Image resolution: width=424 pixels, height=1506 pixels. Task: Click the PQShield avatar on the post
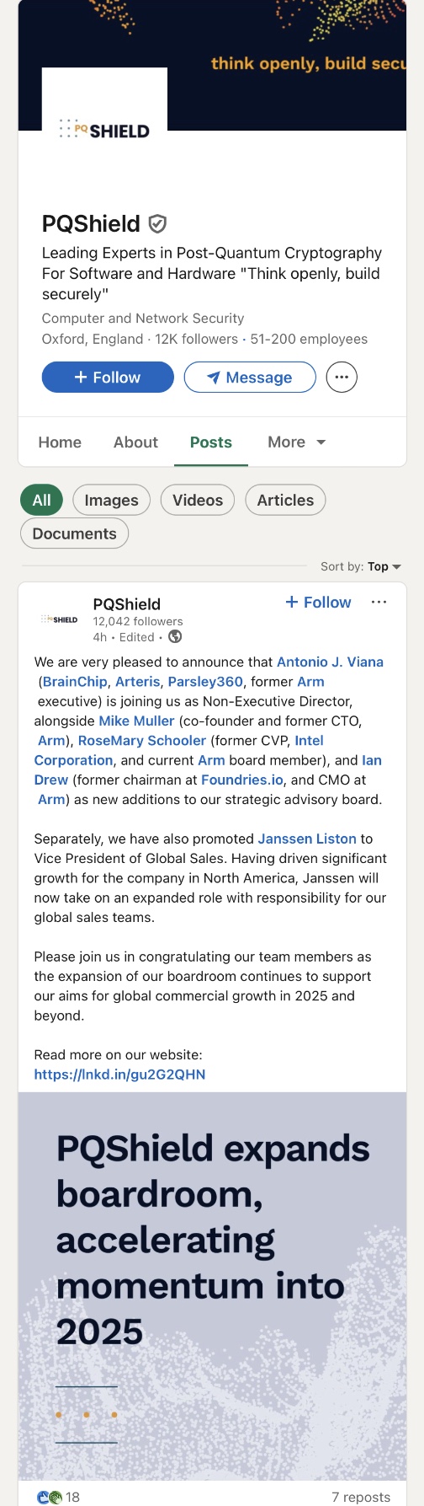click(x=59, y=619)
